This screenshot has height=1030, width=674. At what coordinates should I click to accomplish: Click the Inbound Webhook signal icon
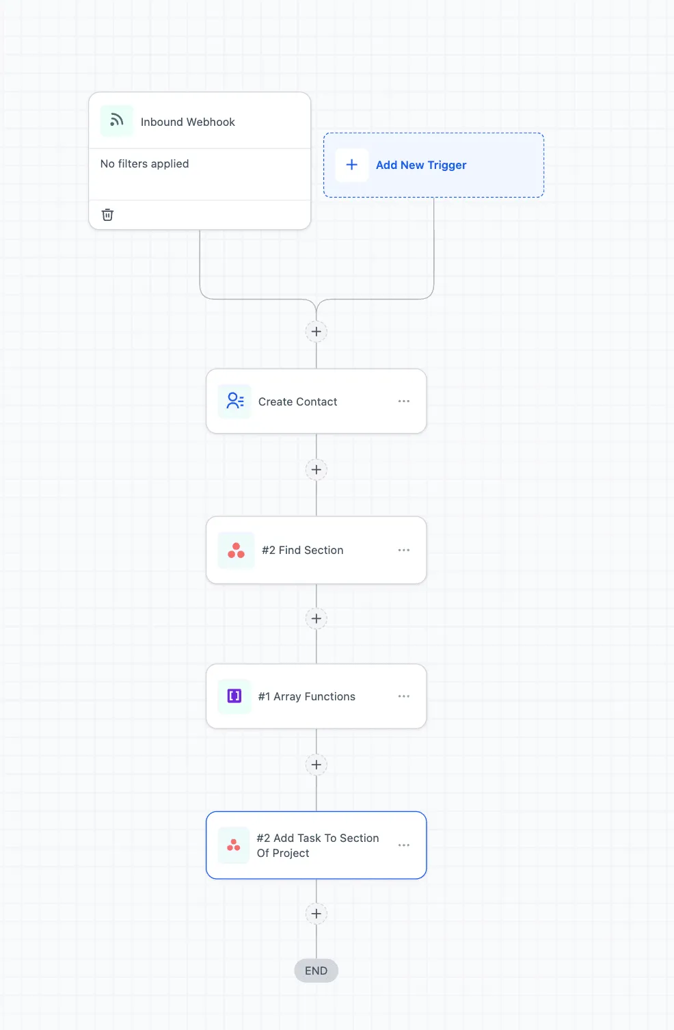pyautogui.click(x=117, y=121)
